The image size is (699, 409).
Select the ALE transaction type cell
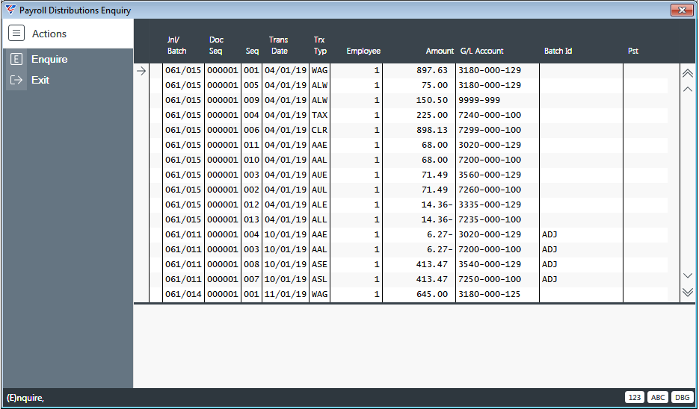tap(320, 204)
